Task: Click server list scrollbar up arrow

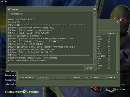Action: pyautogui.click(x=117, y=34)
